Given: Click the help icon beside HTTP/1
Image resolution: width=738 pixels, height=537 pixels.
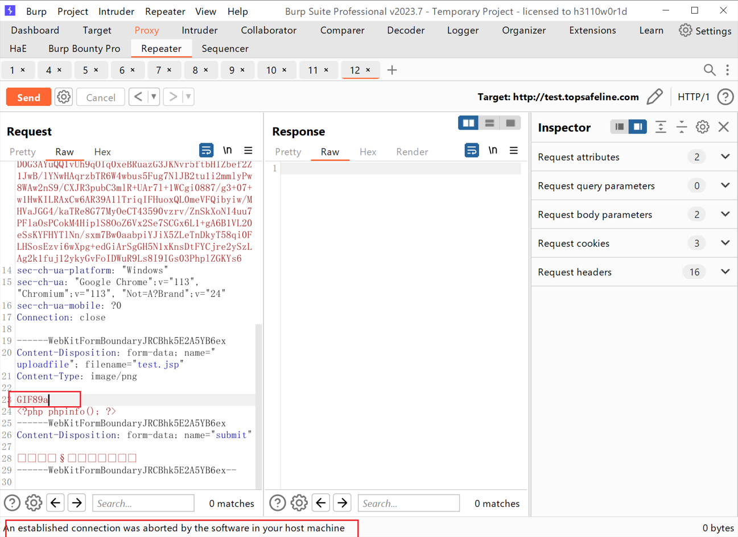Looking at the screenshot, I should (x=725, y=97).
